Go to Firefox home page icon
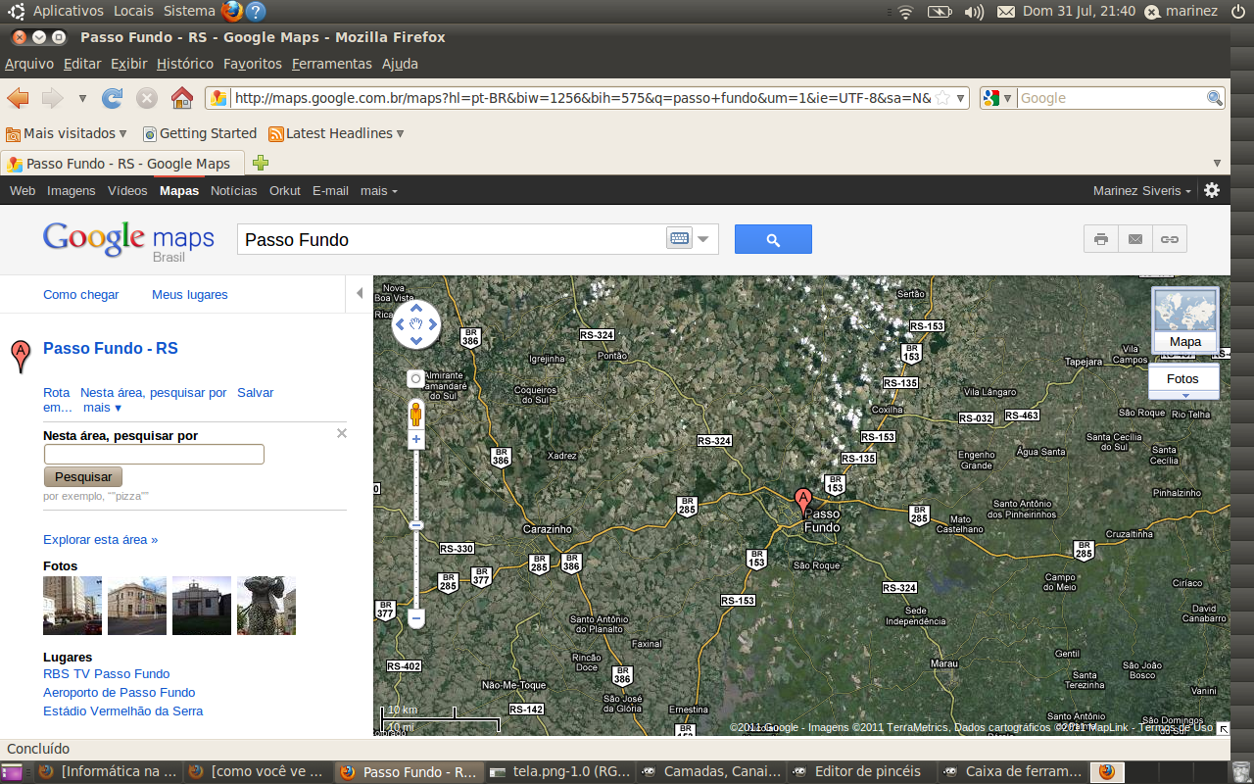Viewport: 1254px width, 784px height. point(182,98)
